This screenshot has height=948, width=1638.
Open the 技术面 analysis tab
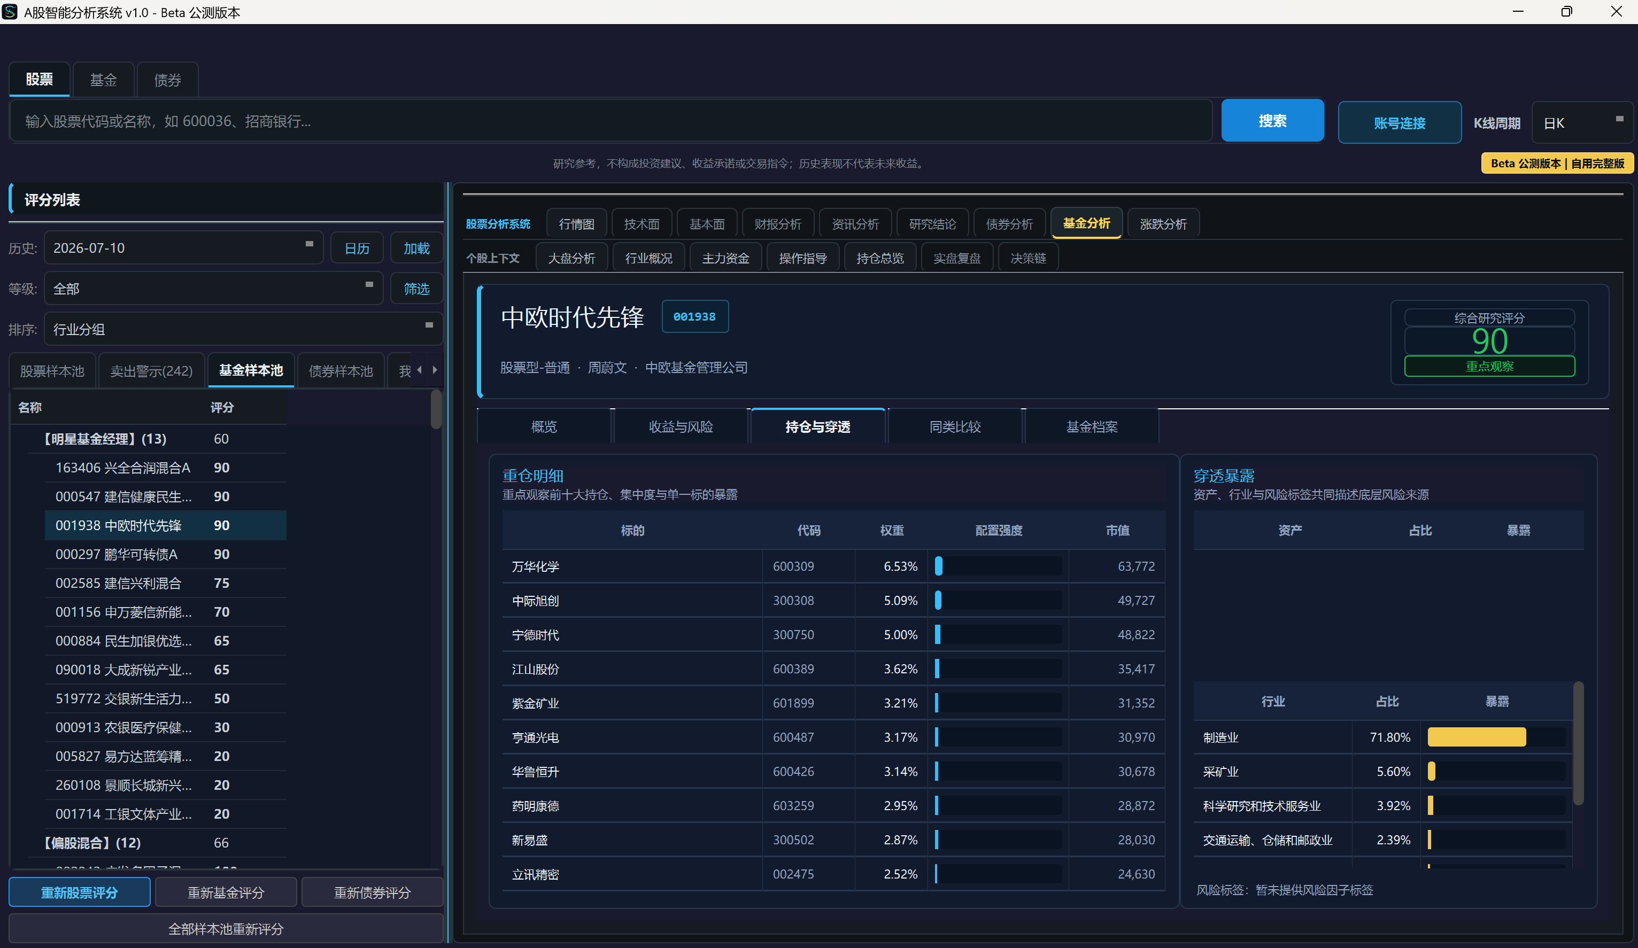pyautogui.click(x=642, y=224)
